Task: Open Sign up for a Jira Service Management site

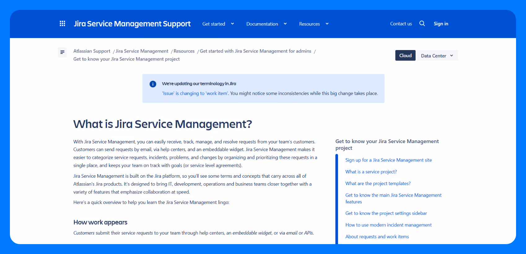Action: tap(388, 160)
